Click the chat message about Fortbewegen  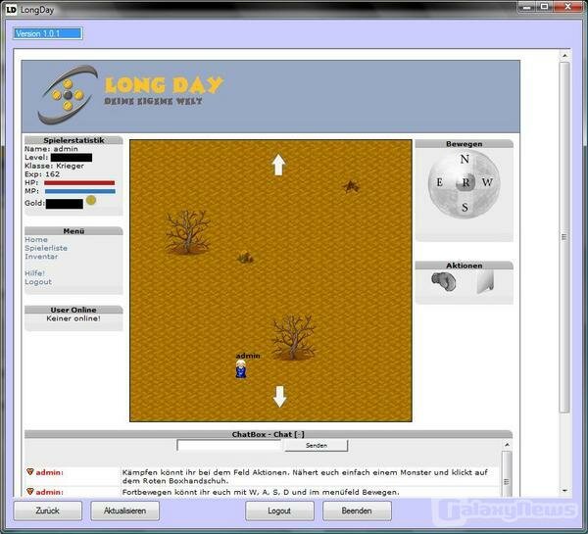coord(261,492)
